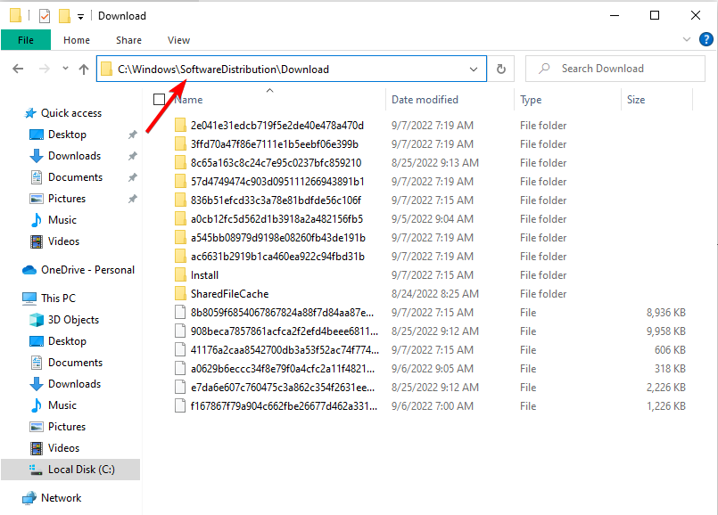Select Local Disk (C:) drive
Viewport: 718px width, 515px height.
point(72,470)
